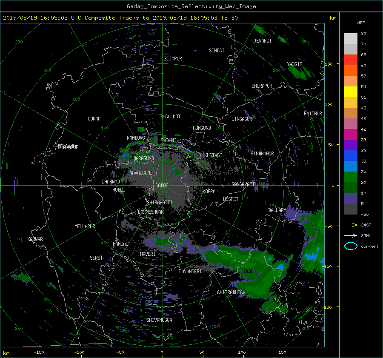
Task: Select the yellow 54 dBZ color swatch
Action: (351, 92)
